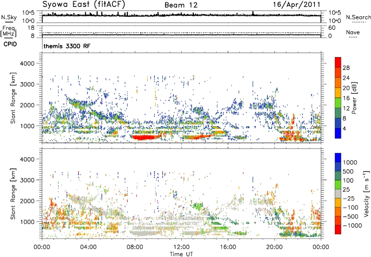Click the red bottom segment of Velocity color bar
This screenshot has width=371, height=257.
[x=338, y=230]
